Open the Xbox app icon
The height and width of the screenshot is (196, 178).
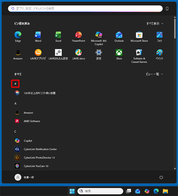click(119, 55)
